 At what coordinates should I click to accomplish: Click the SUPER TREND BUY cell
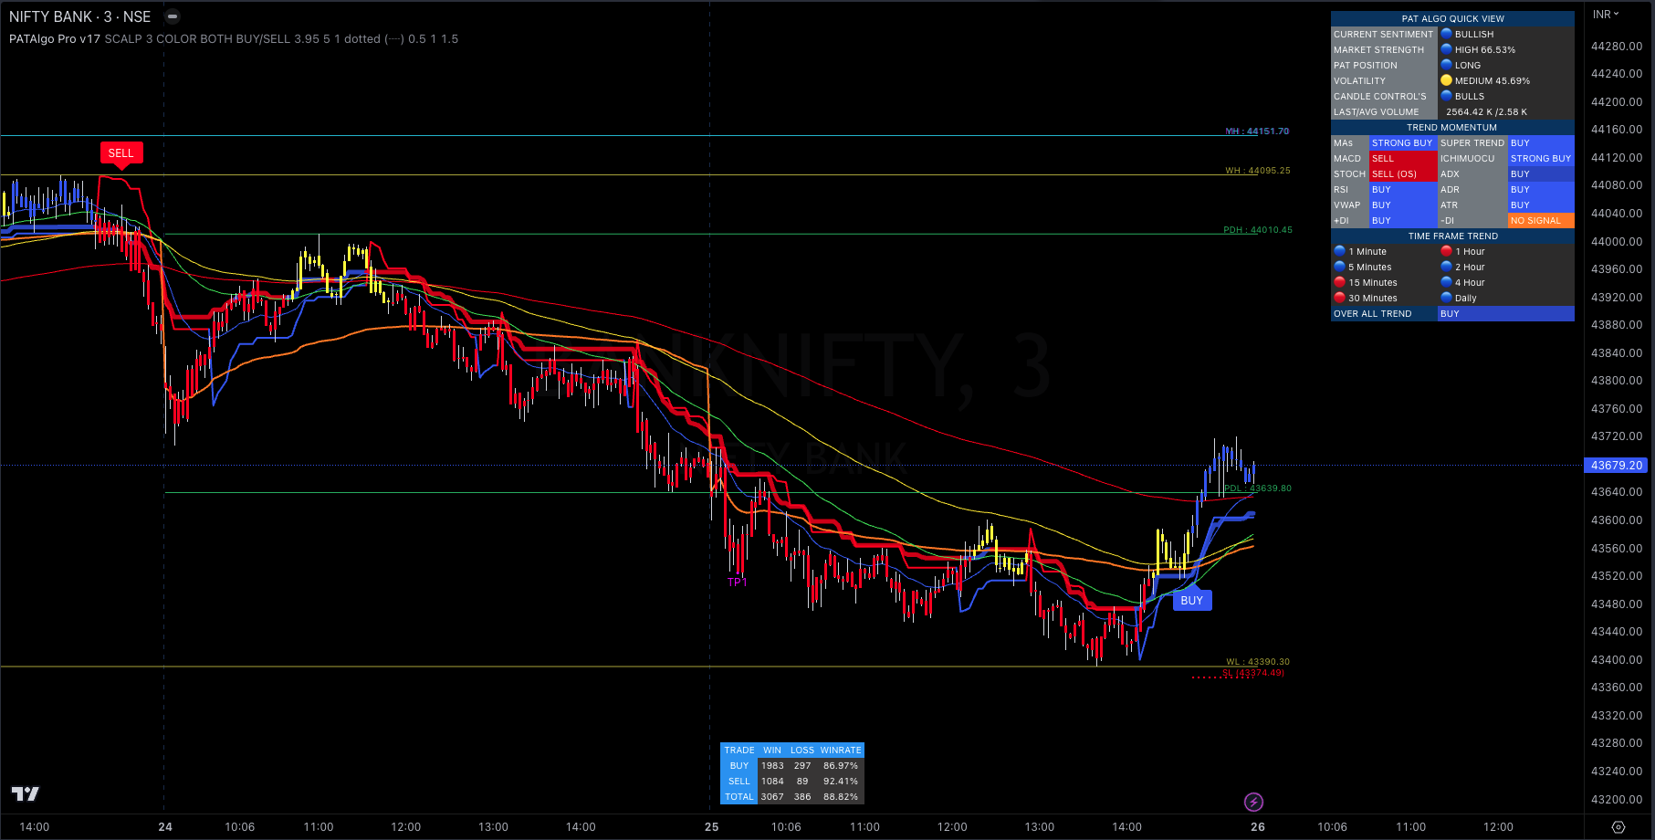tap(1541, 142)
